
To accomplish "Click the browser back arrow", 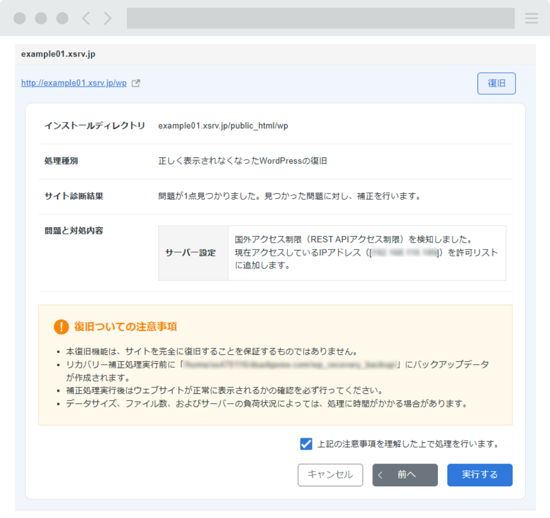I will coord(86,18).
